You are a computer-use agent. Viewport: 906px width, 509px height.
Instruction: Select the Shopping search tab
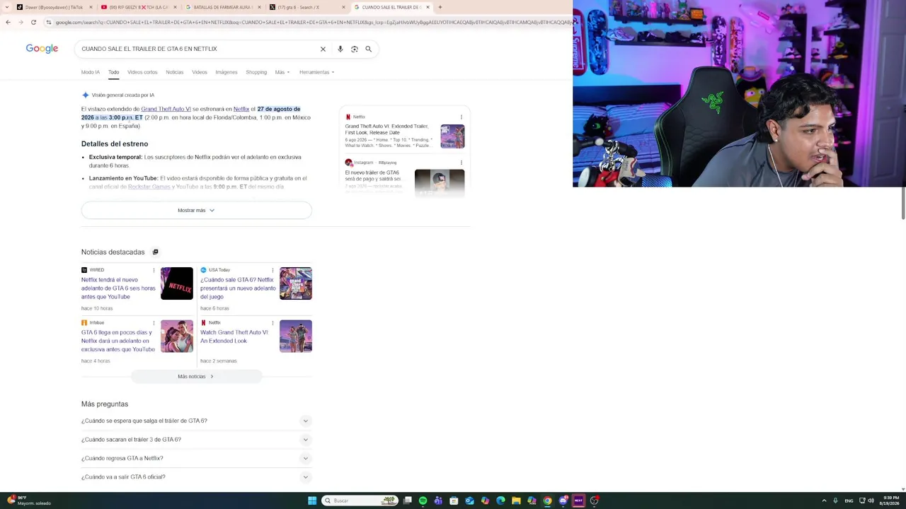tap(256, 72)
